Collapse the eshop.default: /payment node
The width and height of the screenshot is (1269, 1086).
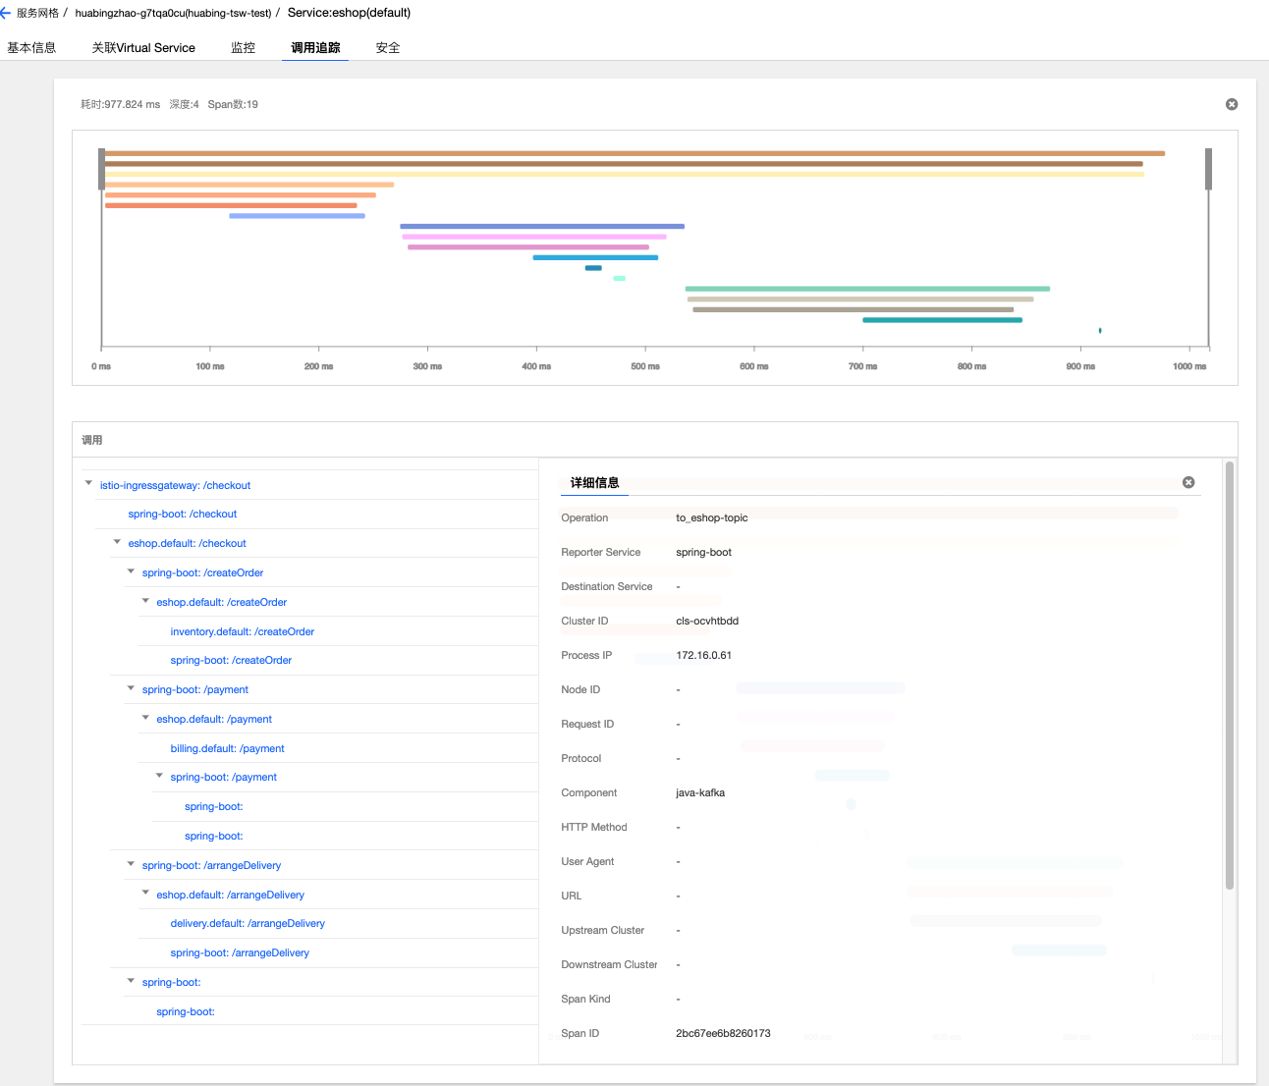[x=145, y=718]
